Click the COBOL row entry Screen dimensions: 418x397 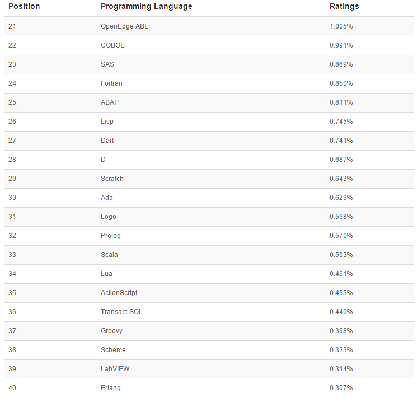(112, 45)
